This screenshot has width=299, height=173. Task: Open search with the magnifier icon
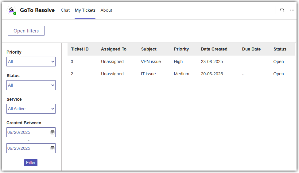click(x=282, y=10)
